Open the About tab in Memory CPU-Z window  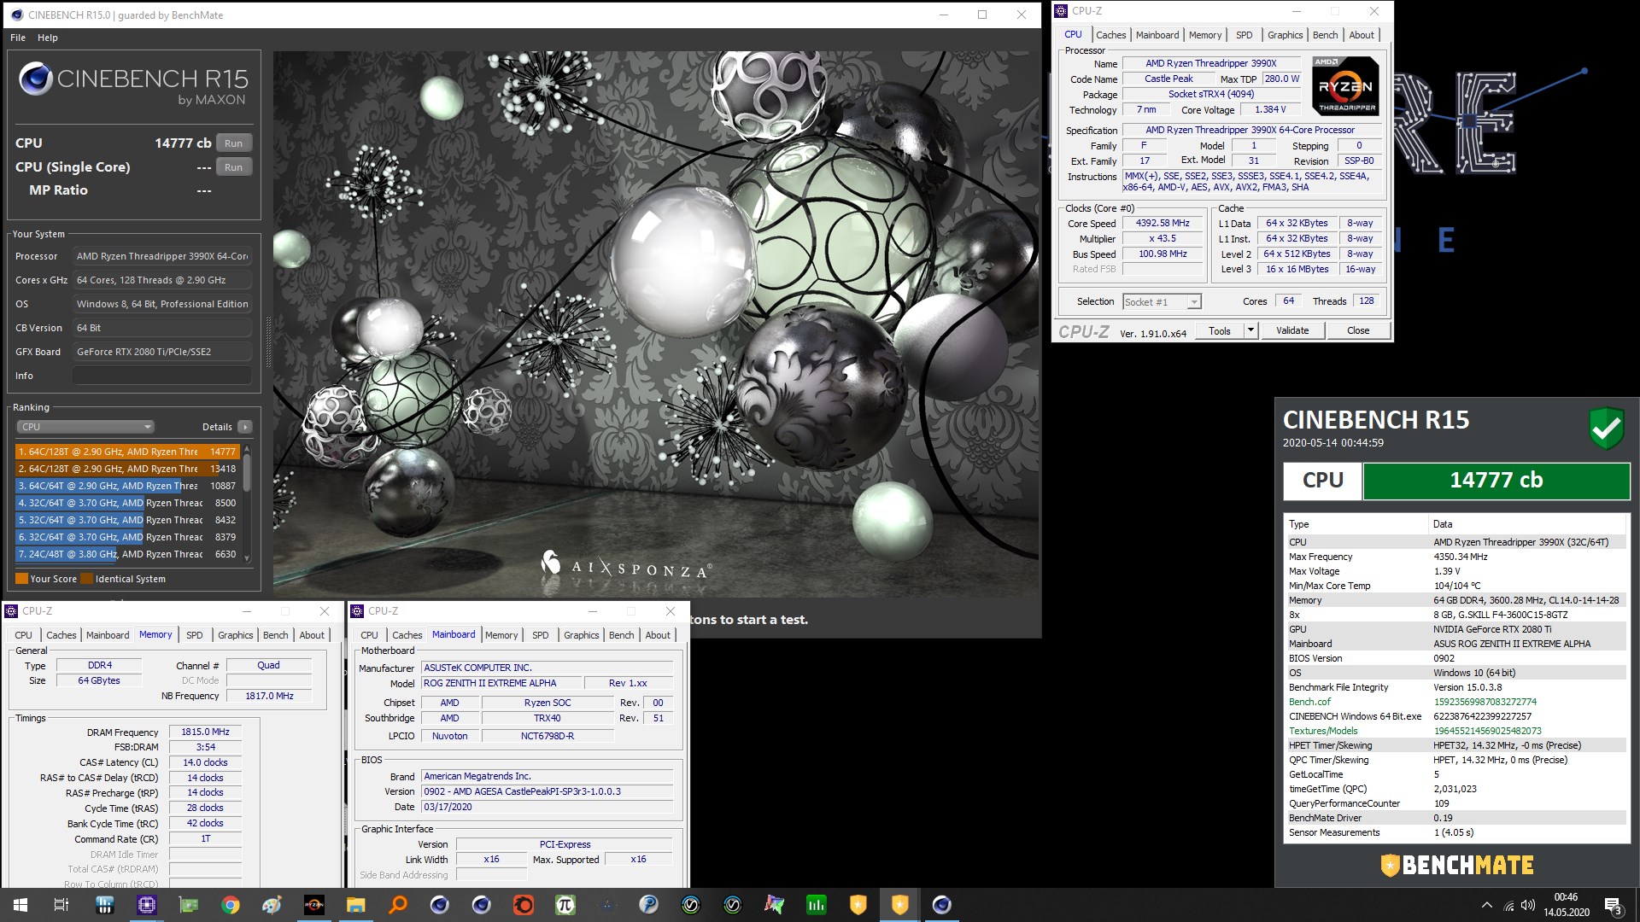(312, 635)
